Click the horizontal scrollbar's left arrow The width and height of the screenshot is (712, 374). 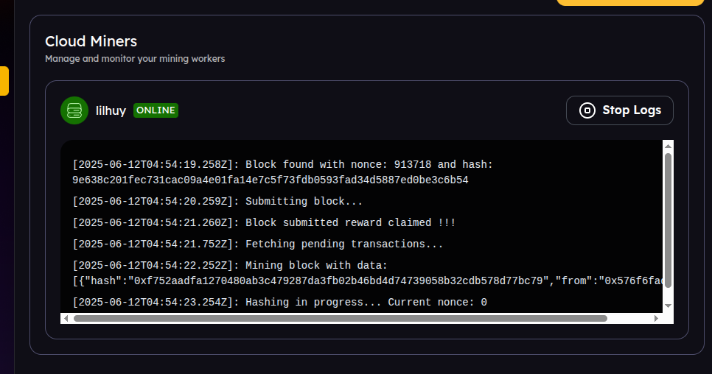pos(66,319)
